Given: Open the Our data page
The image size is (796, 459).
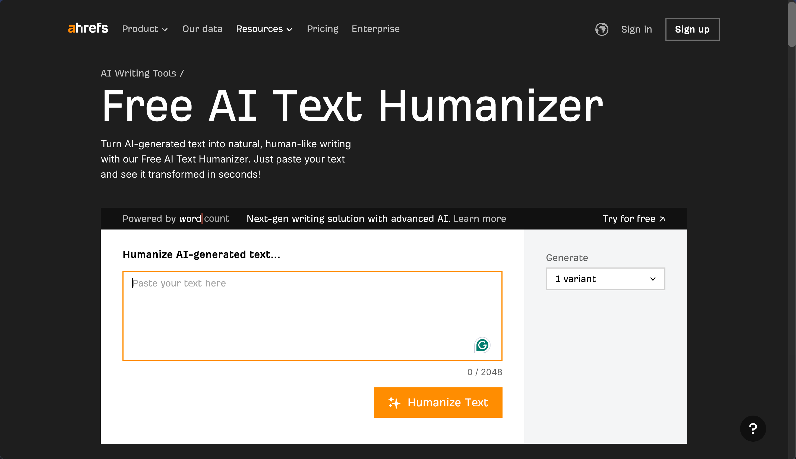Looking at the screenshot, I should pyautogui.click(x=202, y=29).
